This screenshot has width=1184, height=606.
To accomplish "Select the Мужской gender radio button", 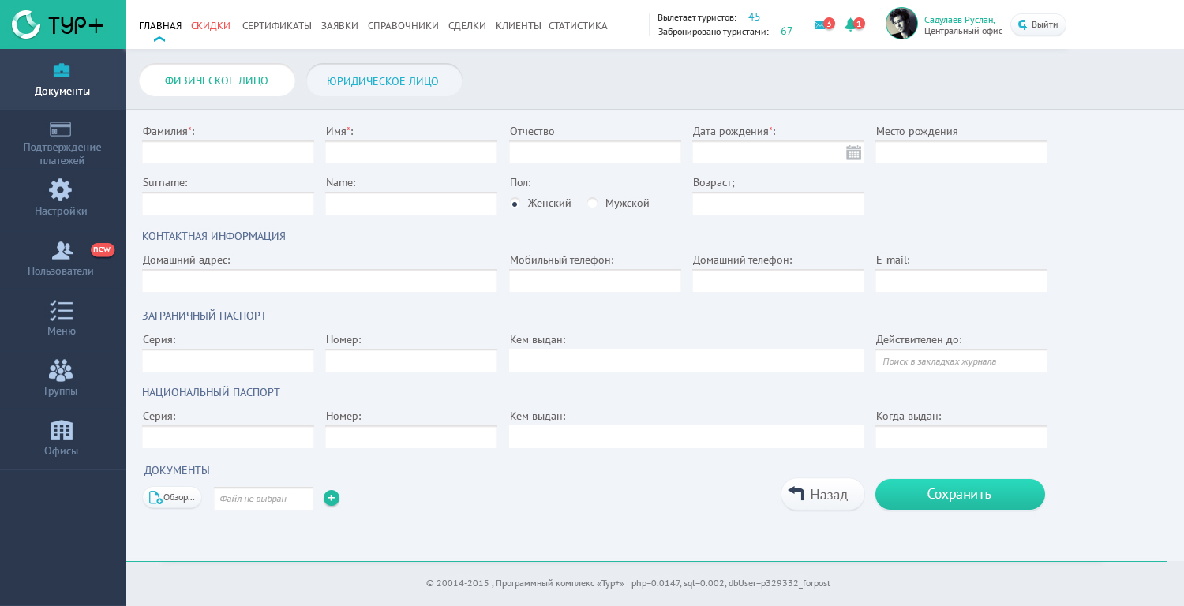I will point(592,204).
